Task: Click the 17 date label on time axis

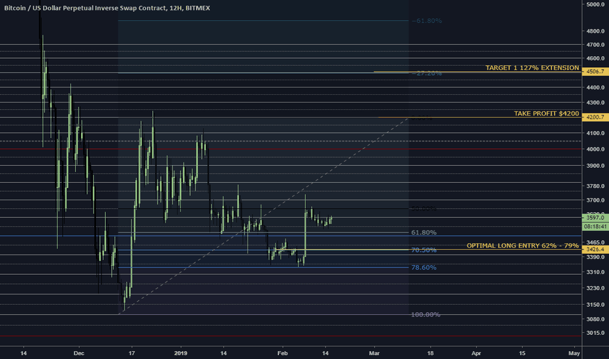Action: point(131,353)
